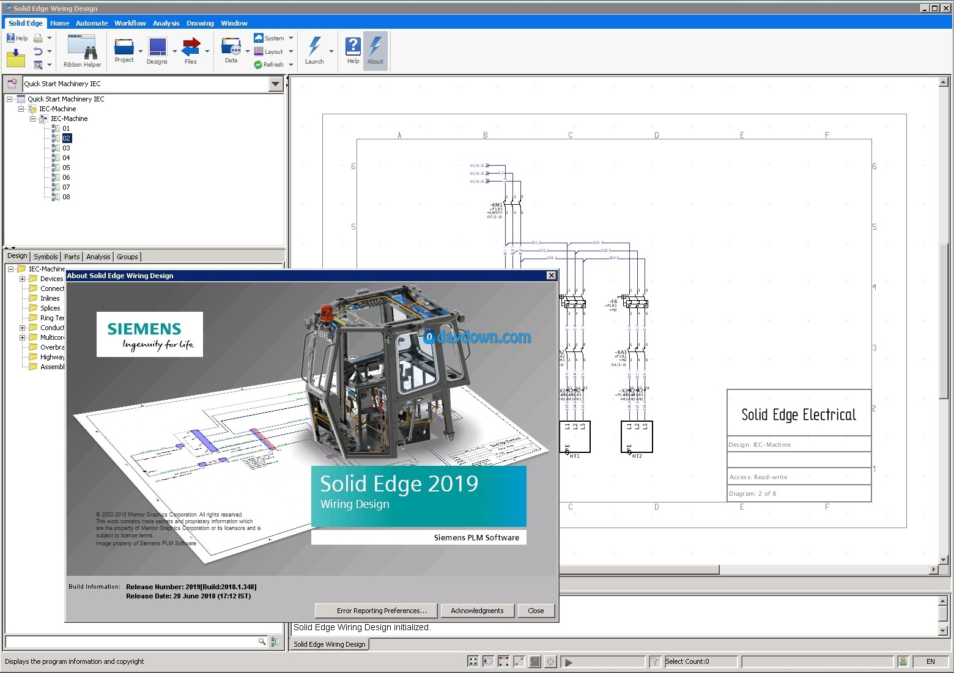Click the Undo arrow icon
Viewport: 954px width, 673px height.
pos(38,51)
